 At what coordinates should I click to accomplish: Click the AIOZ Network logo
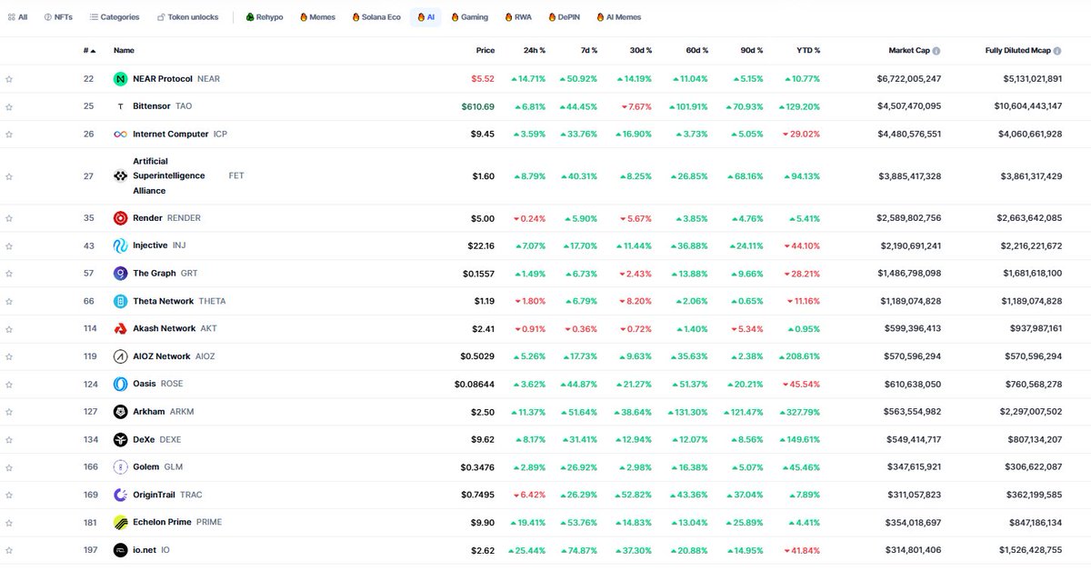point(120,356)
